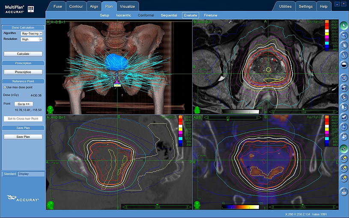Step the 134 slice slider right
349x218 pixels.
336,112
